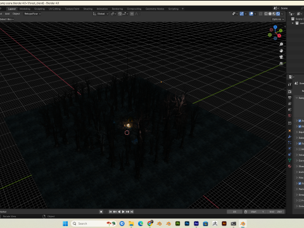This screenshot has width=304, height=228.
Task: Expand the Depth of Field panel
Action: click(x=297, y=132)
